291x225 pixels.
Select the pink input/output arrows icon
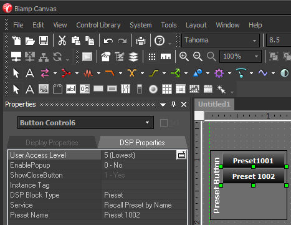click(45, 73)
